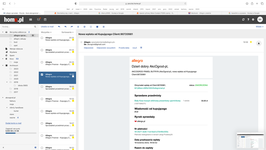Click the reply-all arrows icon in the mail toolbar
This screenshot has width=266, height=150.
click(65, 27)
